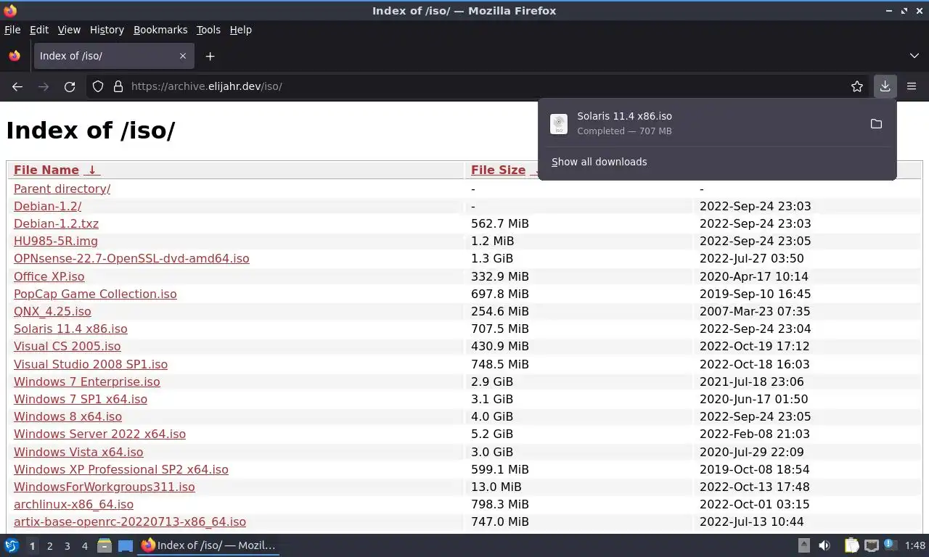
Task: Open the list all tabs dropdown
Action: (914, 56)
